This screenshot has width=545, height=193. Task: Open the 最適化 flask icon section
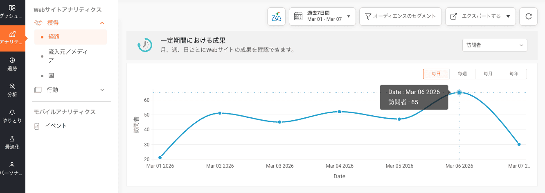tap(12, 142)
